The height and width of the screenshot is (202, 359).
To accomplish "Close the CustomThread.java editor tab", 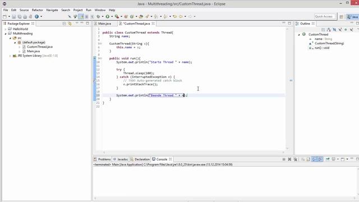I will click(153, 24).
